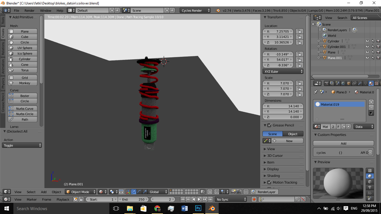Toggle the Grease Pencil panel checkbox
This screenshot has height=214, width=381.
[x=269, y=125]
